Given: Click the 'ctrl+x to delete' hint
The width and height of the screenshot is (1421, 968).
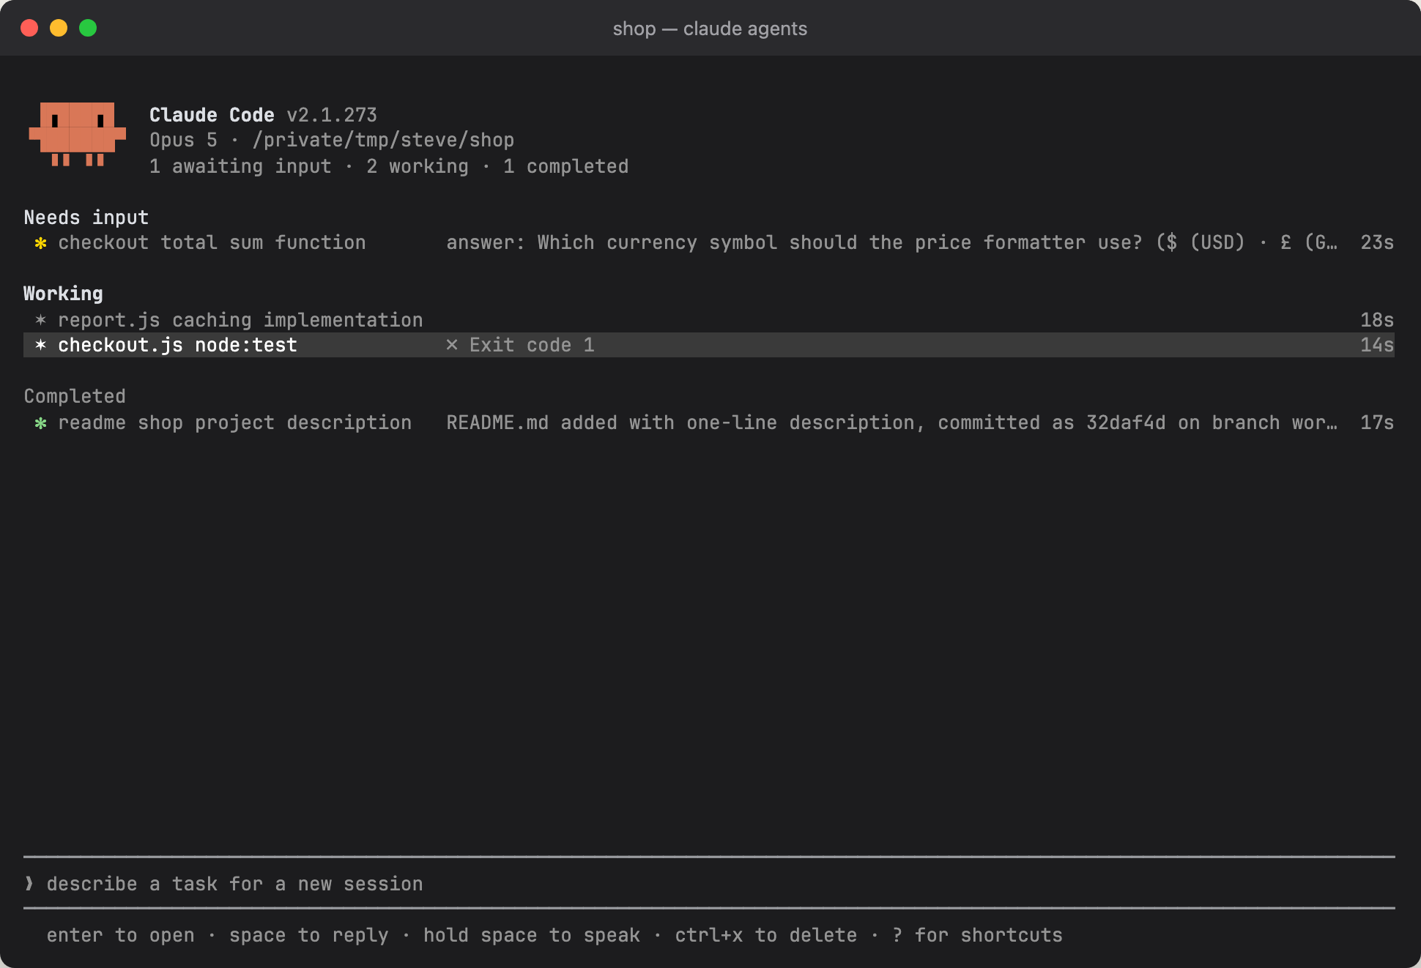Looking at the screenshot, I should click(766, 935).
